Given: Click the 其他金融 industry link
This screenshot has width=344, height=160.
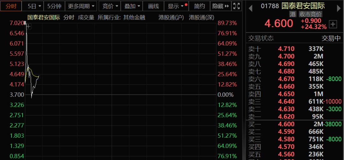Looking at the screenshot, I should point(134,18).
